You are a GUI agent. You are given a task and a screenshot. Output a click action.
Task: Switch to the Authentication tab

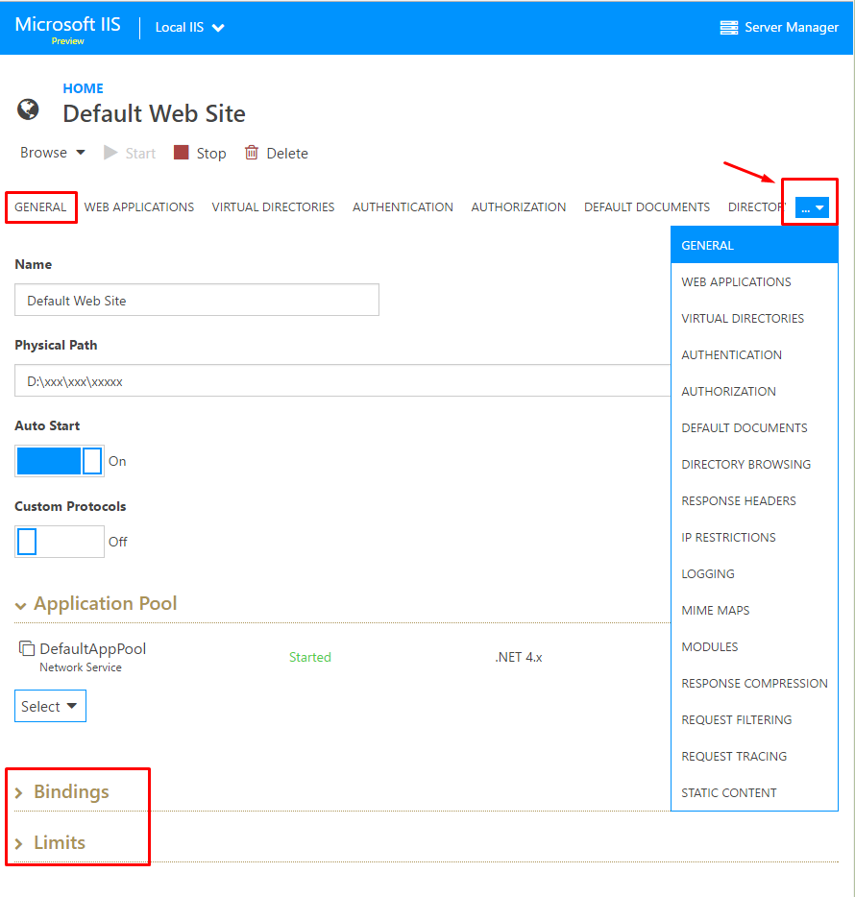coord(403,207)
